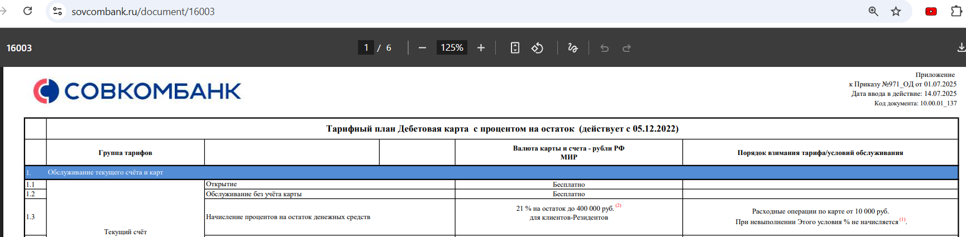Zoom out the PDF with minus button
The height and width of the screenshot is (237, 966).
click(422, 48)
